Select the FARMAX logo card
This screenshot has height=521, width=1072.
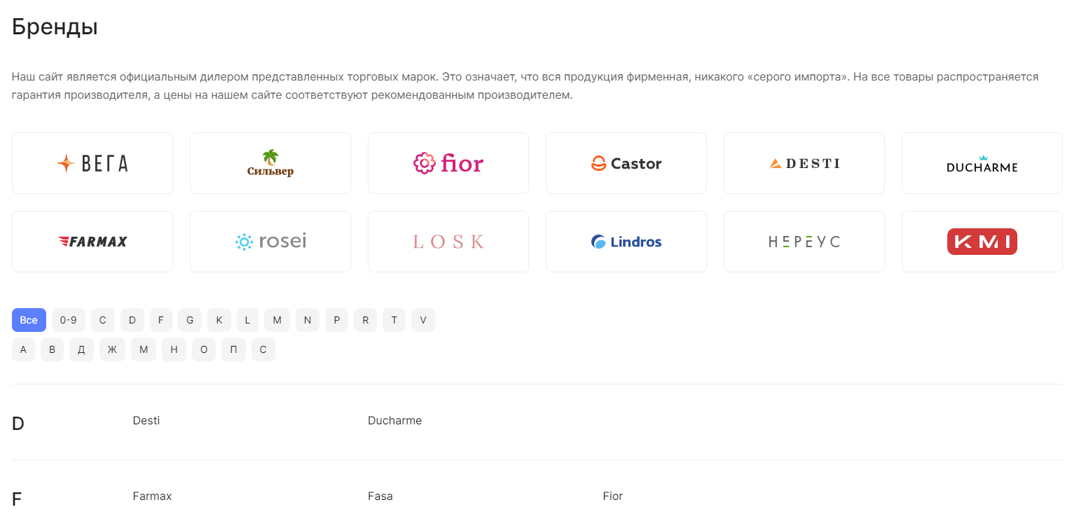tap(92, 242)
